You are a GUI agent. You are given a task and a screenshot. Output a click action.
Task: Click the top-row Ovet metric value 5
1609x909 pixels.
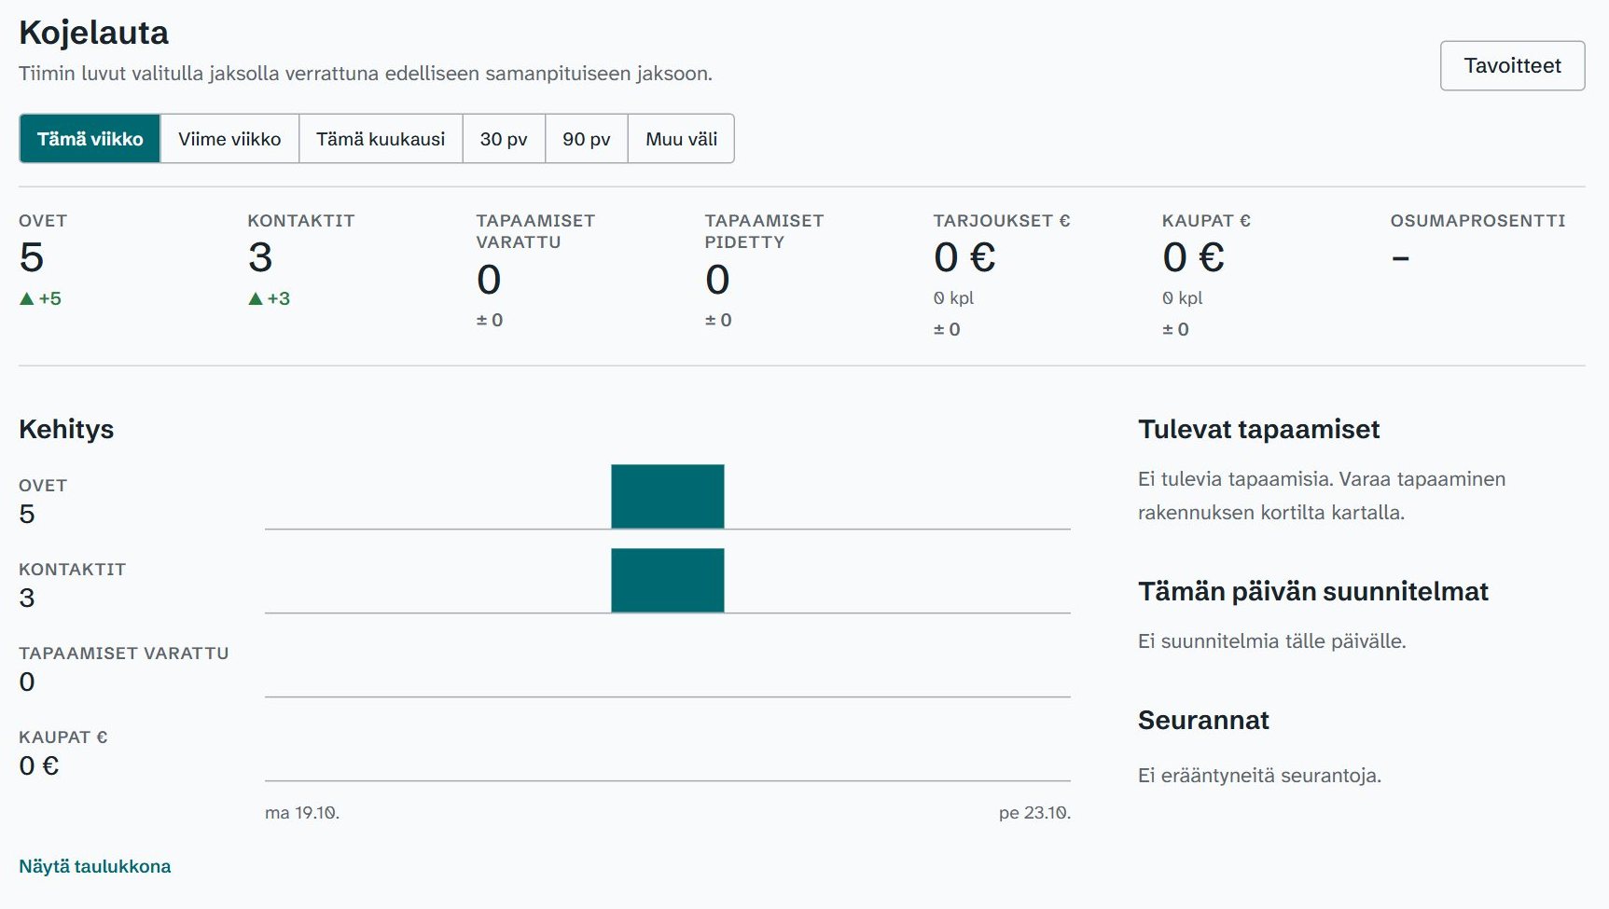(32, 257)
